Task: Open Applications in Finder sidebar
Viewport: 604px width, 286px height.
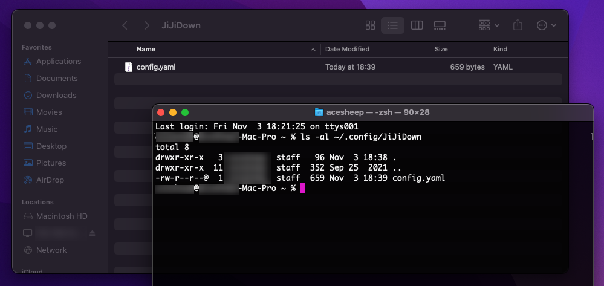Action: (x=58, y=62)
